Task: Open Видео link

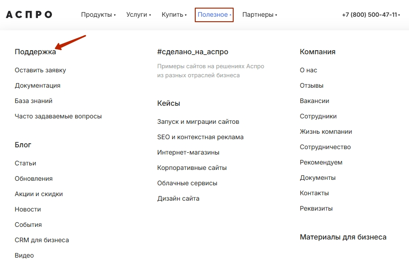Action: (24, 255)
